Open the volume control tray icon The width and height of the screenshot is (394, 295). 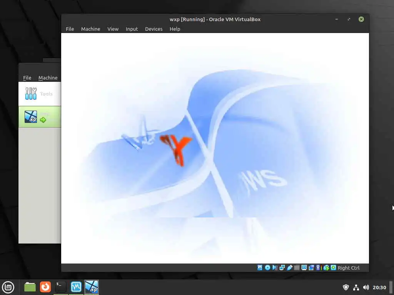pyautogui.click(x=366, y=287)
